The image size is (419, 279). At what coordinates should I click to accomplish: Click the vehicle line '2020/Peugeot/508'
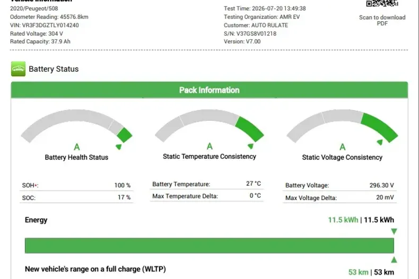(34, 8)
